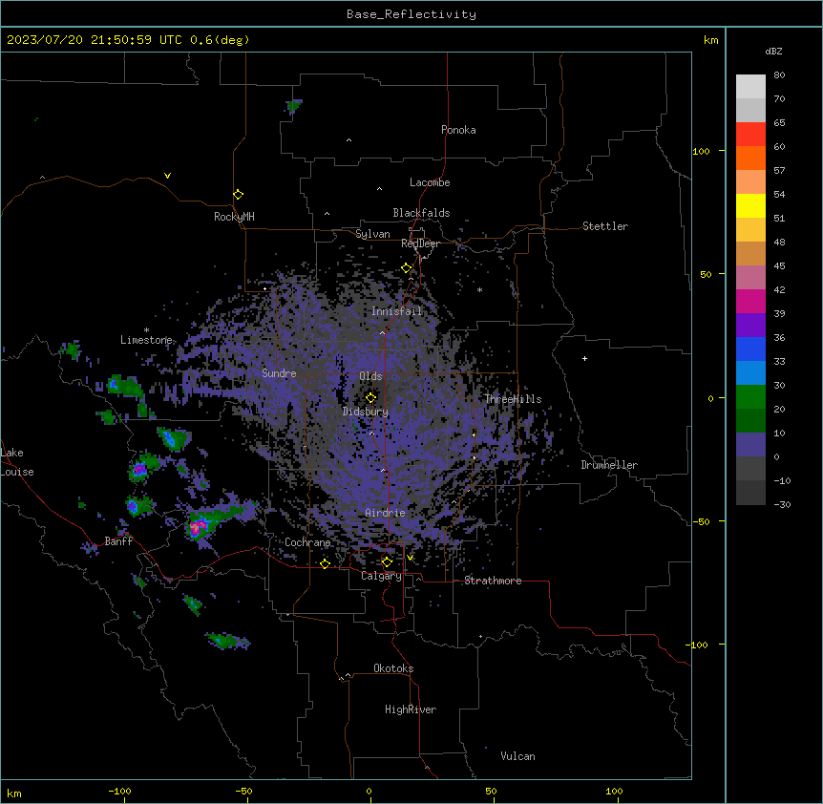Click the Innisfail city label
Image resolution: width=823 pixels, height=804 pixels.
397,311
